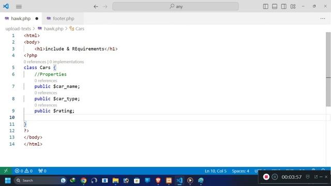This screenshot has height=186, width=331.
Task: Click 'Ln 10, Col 5' status entry
Action: [x=216, y=171]
